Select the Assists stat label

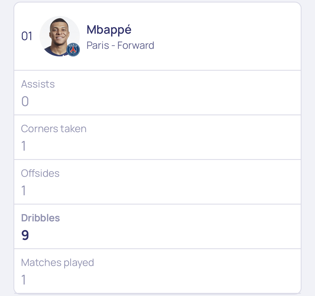[38, 84]
